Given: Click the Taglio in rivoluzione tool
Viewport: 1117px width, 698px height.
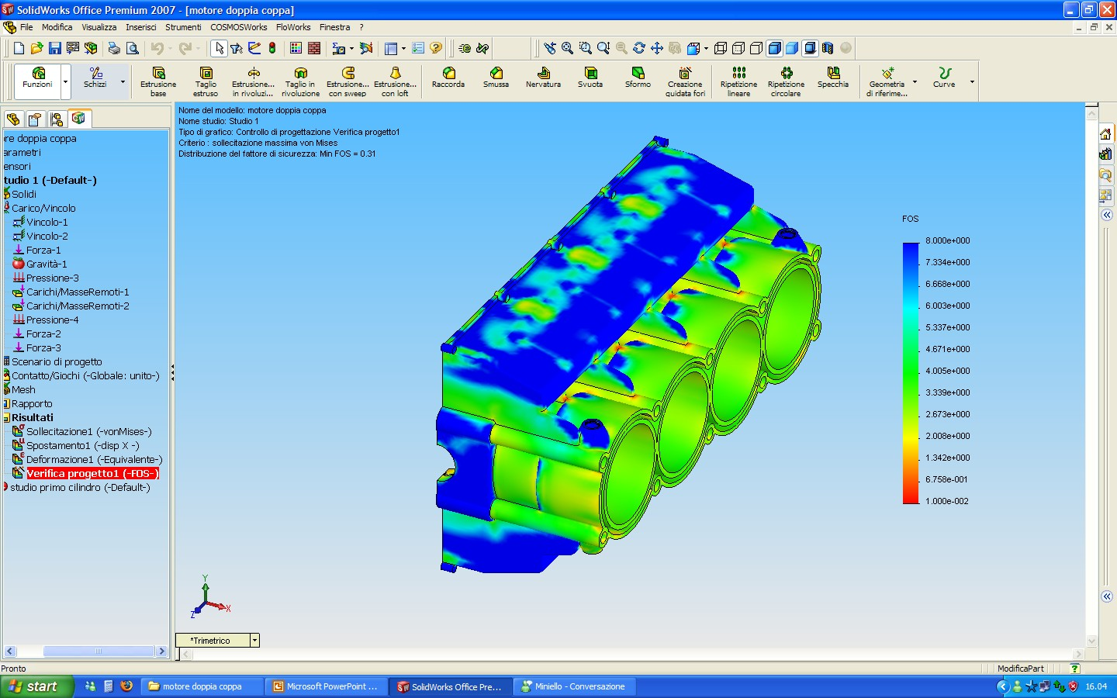Looking at the screenshot, I should [300, 81].
